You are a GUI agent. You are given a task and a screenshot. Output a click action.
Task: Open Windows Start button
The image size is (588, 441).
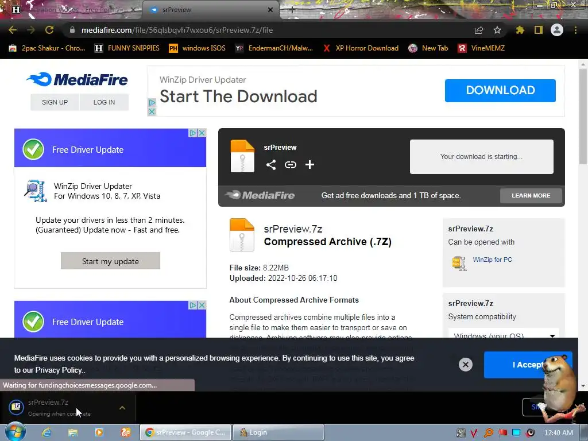[x=15, y=432]
